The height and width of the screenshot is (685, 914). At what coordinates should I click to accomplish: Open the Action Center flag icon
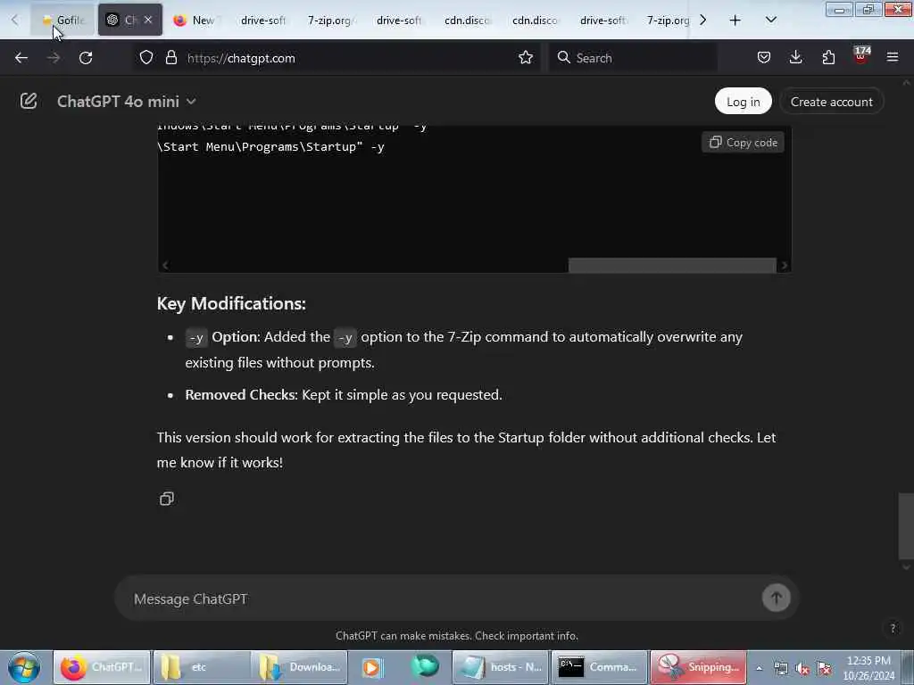pyautogui.click(x=824, y=669)
